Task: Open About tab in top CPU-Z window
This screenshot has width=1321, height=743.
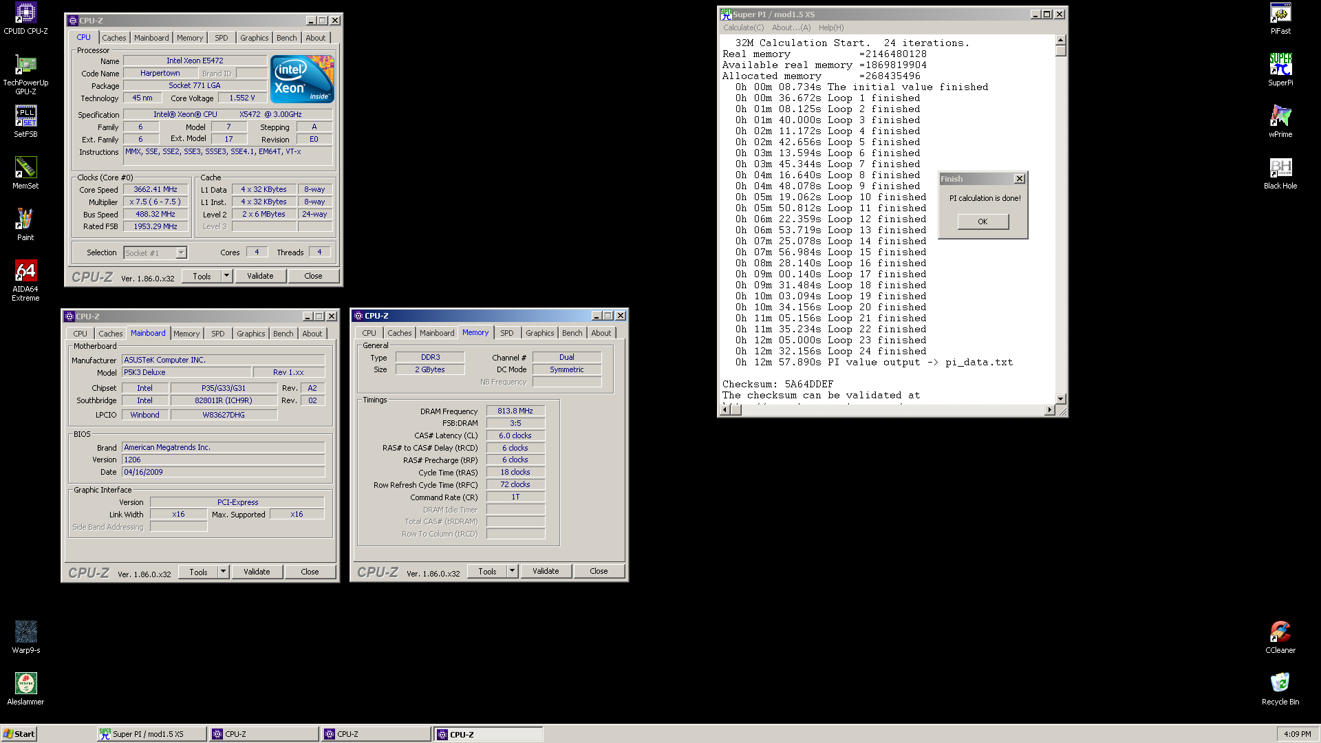Action: (x=316, y=38)
